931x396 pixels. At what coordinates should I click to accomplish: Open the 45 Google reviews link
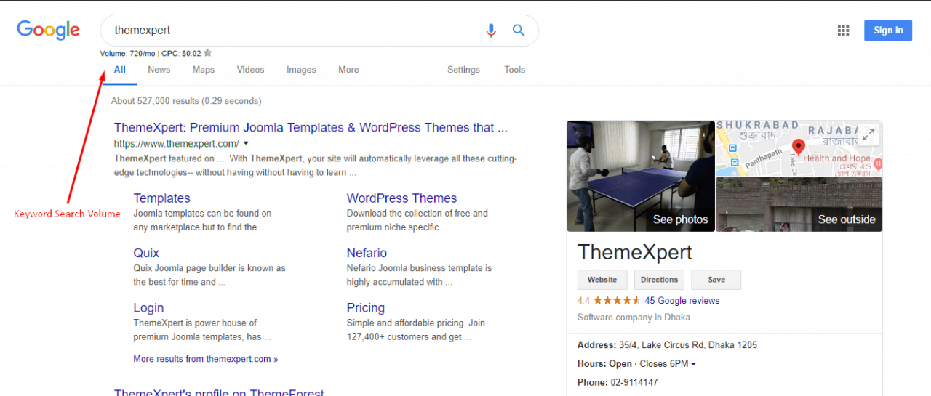(x=682, y=301)
